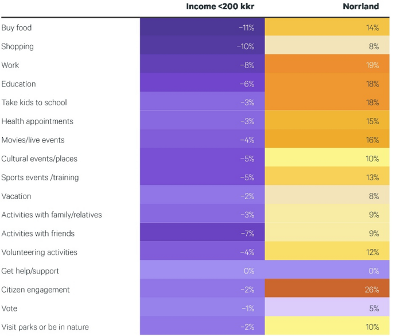
Task: Click the −7% cell for Activities with friends
Action: click(203, 234)
